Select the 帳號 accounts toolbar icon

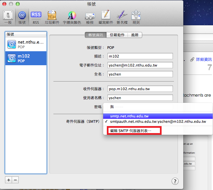pos(22,17)
